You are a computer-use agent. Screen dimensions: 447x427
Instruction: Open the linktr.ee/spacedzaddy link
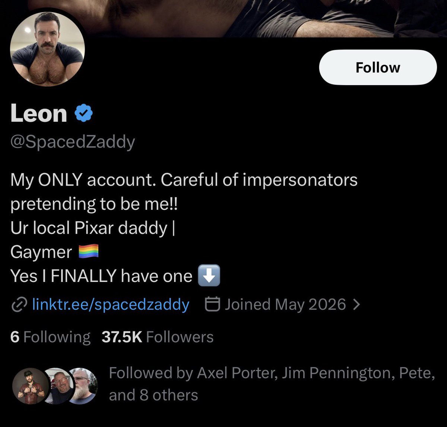111,305
